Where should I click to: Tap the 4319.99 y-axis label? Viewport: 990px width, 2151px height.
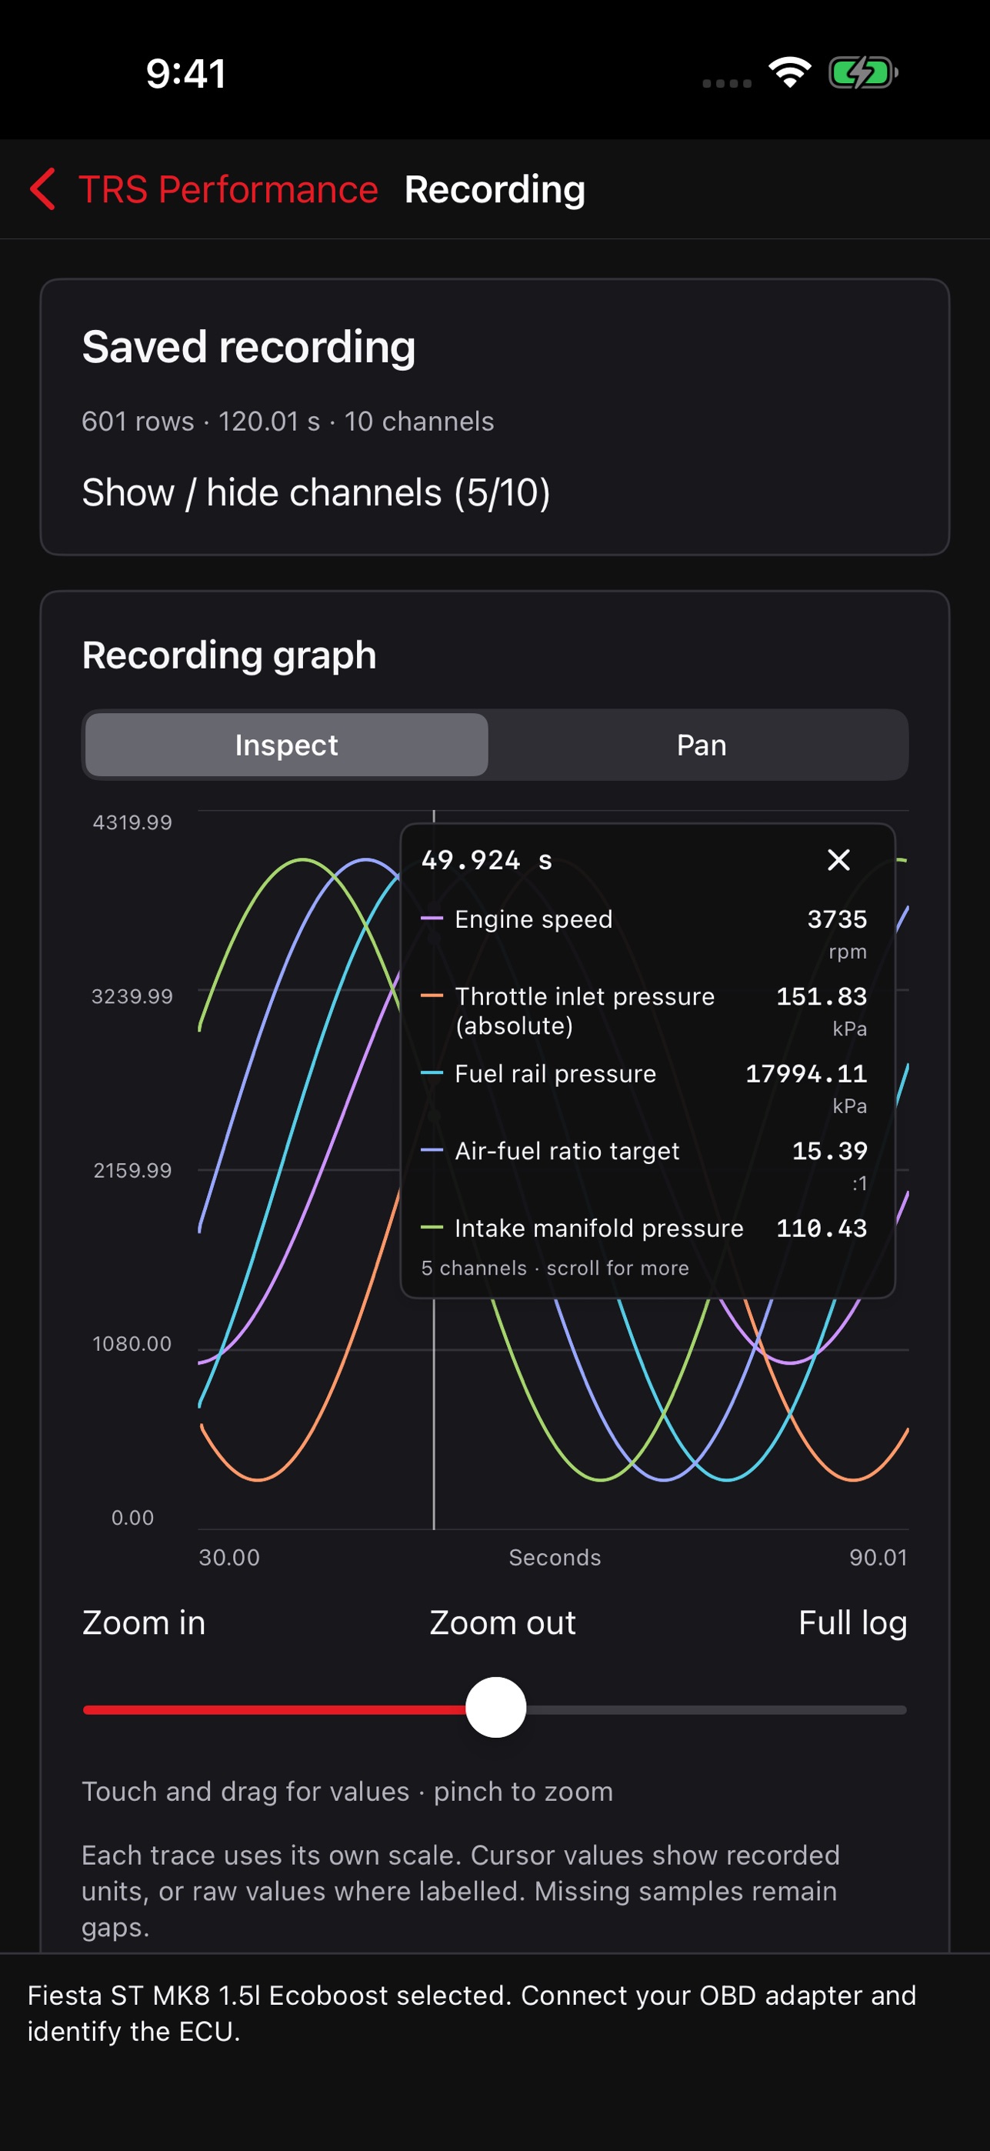(x=132, y=822)
